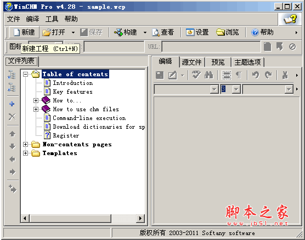Expand the How to use chm files node

click(x=36, y=109)
